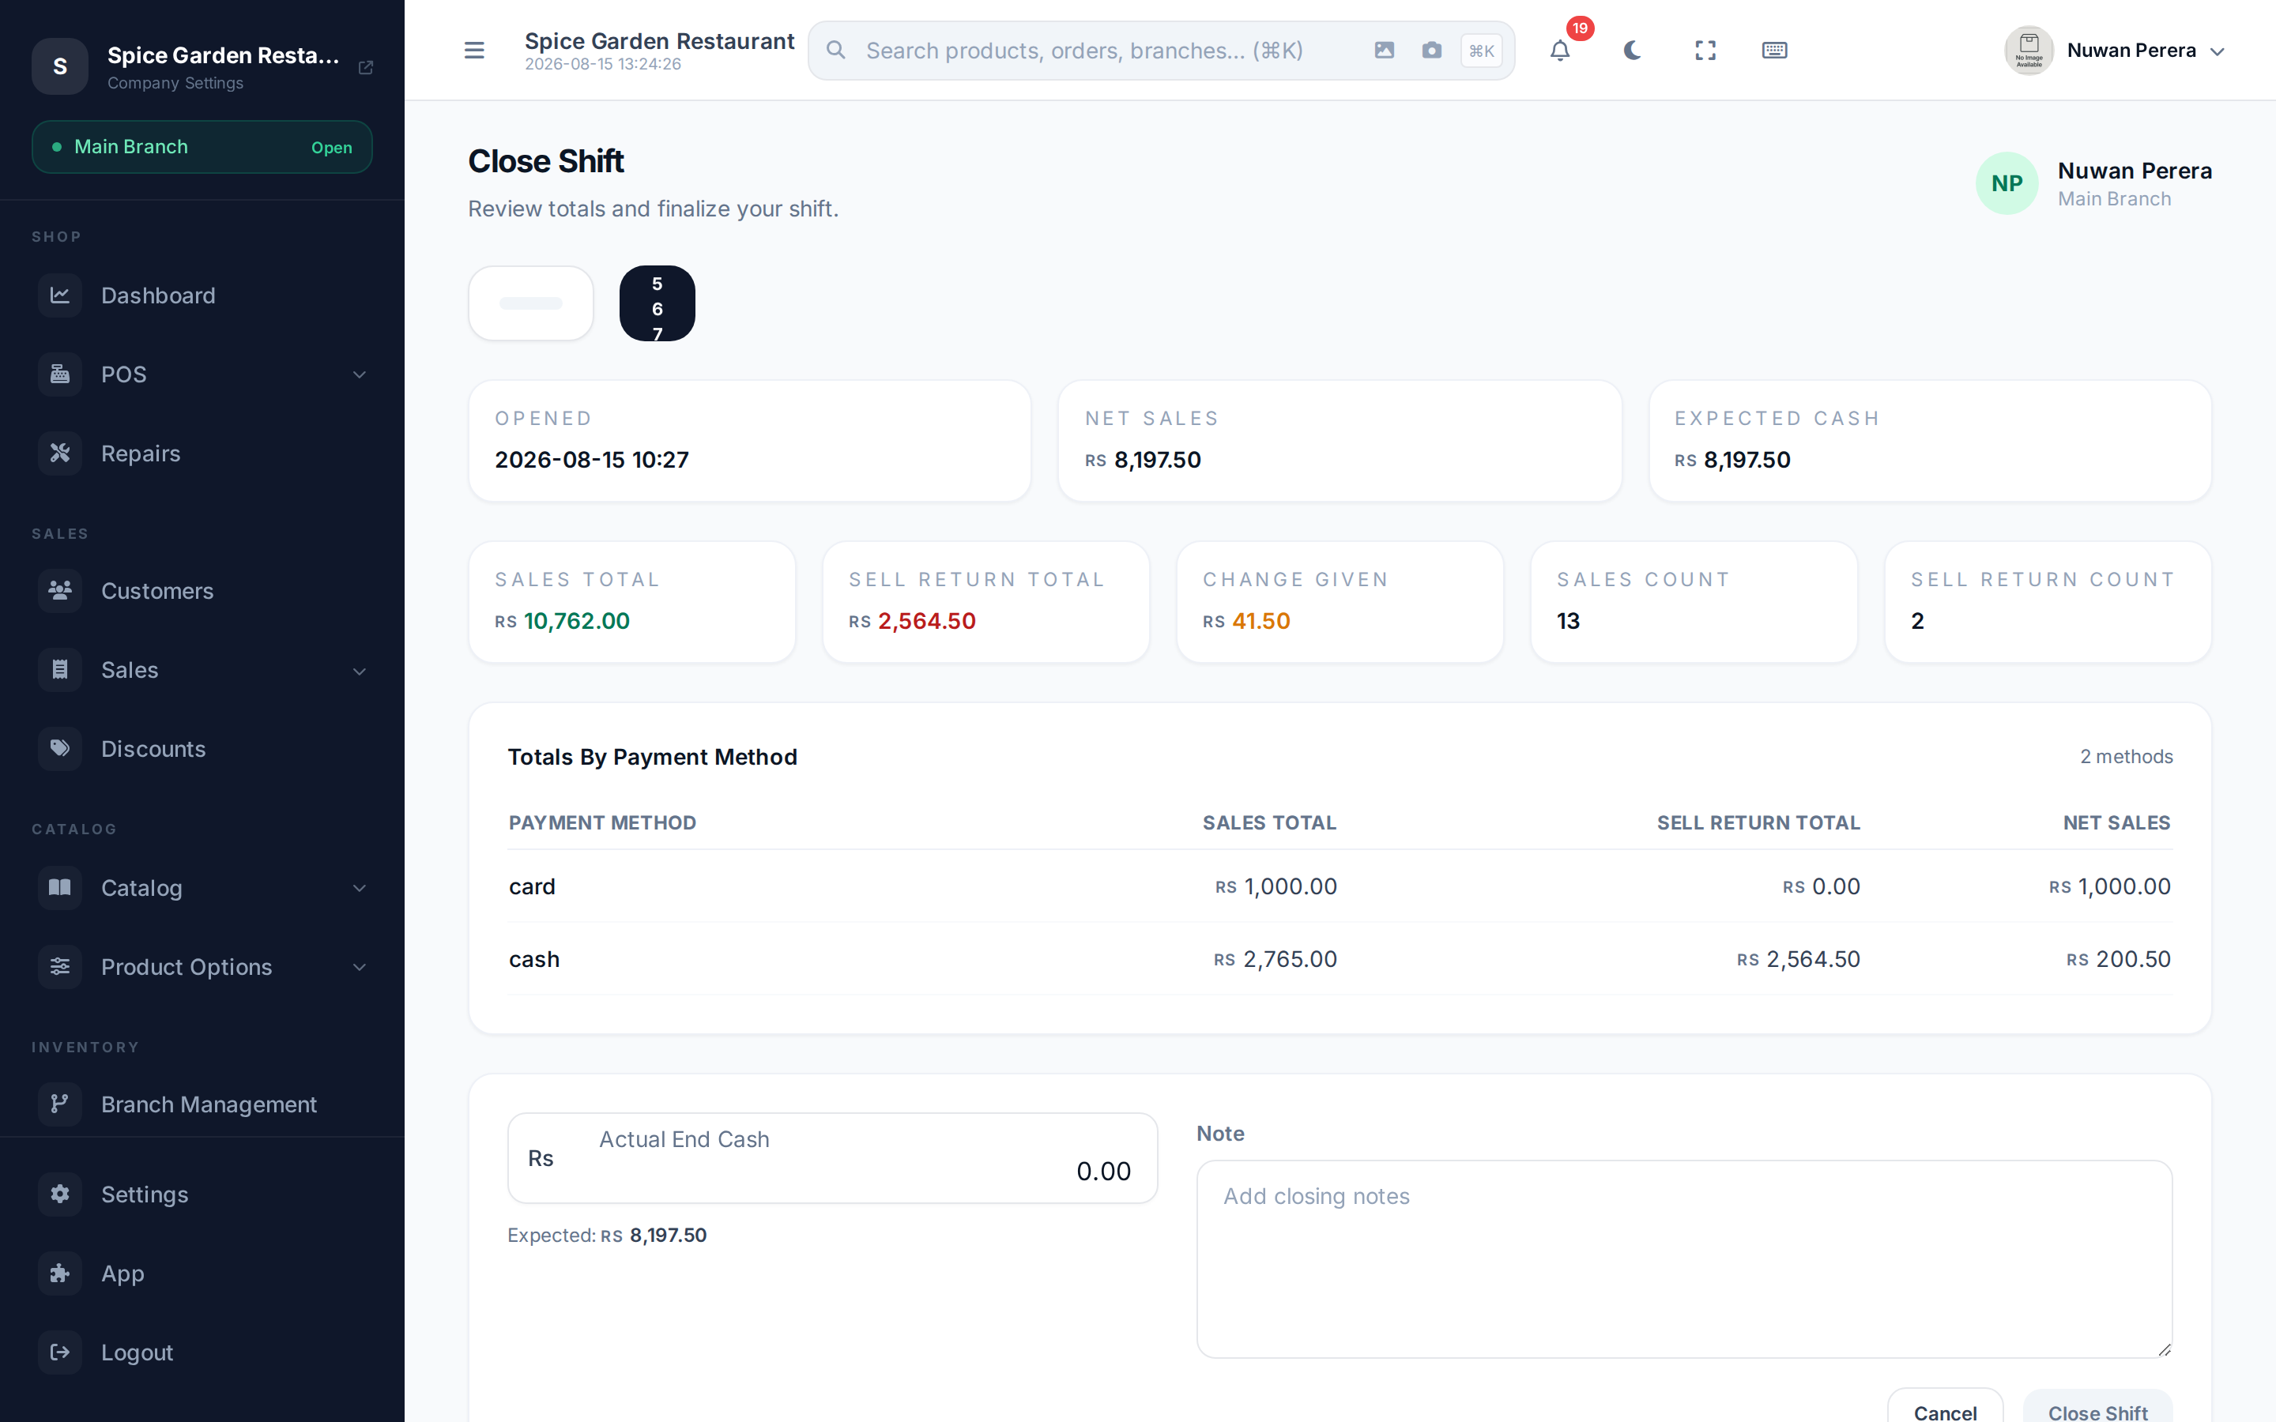The width and height of the screenshot is (2276, 1422).
Task: Click the Repairs tools icon
Action: 59,453
